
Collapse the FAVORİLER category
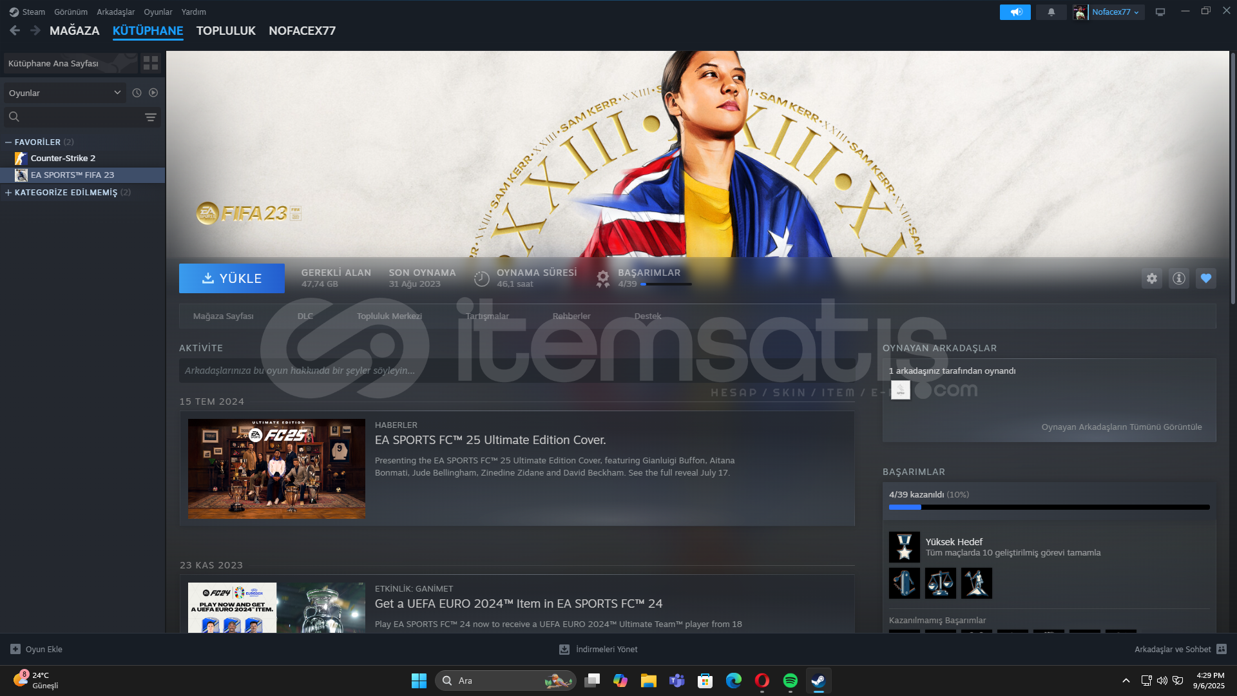coord(8,142)
